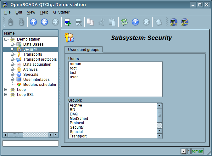Paste item using the clipboard icon

pos(112,22)
